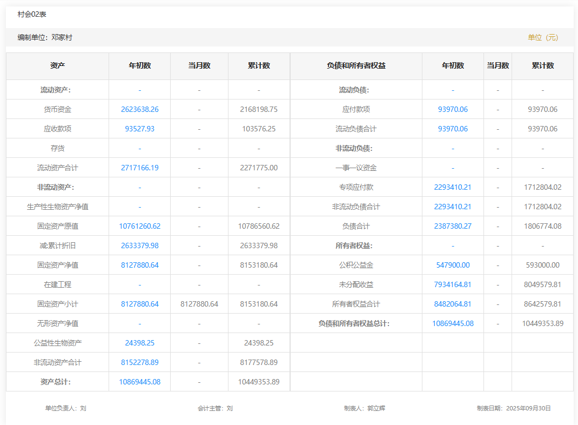Select the 资产 column header
This screenshot has height=425, width=578.
[58, 65]
